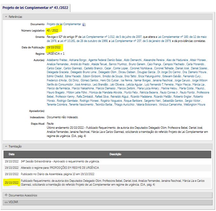The image size is (216, 211).
Task: Click the minus icon on Tramitação header
Action: tap(6, 146)
